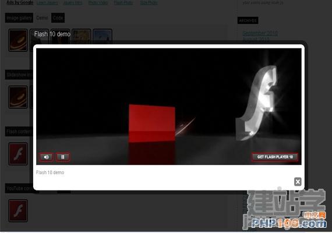Open the Ads by Google link
The image size is (332, 233).
[20, 2]
